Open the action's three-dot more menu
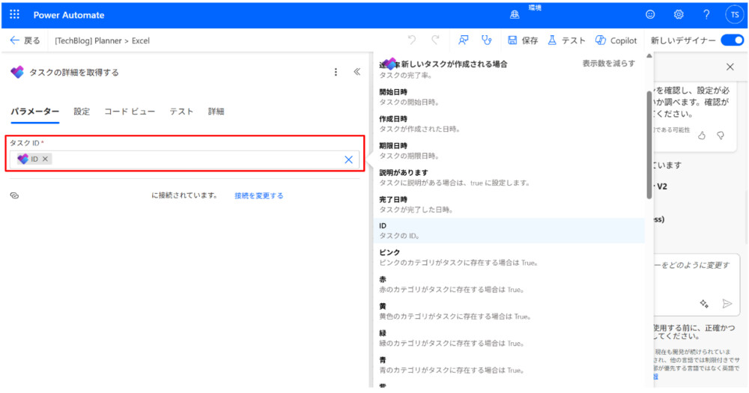The image size is (749, 393). coord(336,73)
